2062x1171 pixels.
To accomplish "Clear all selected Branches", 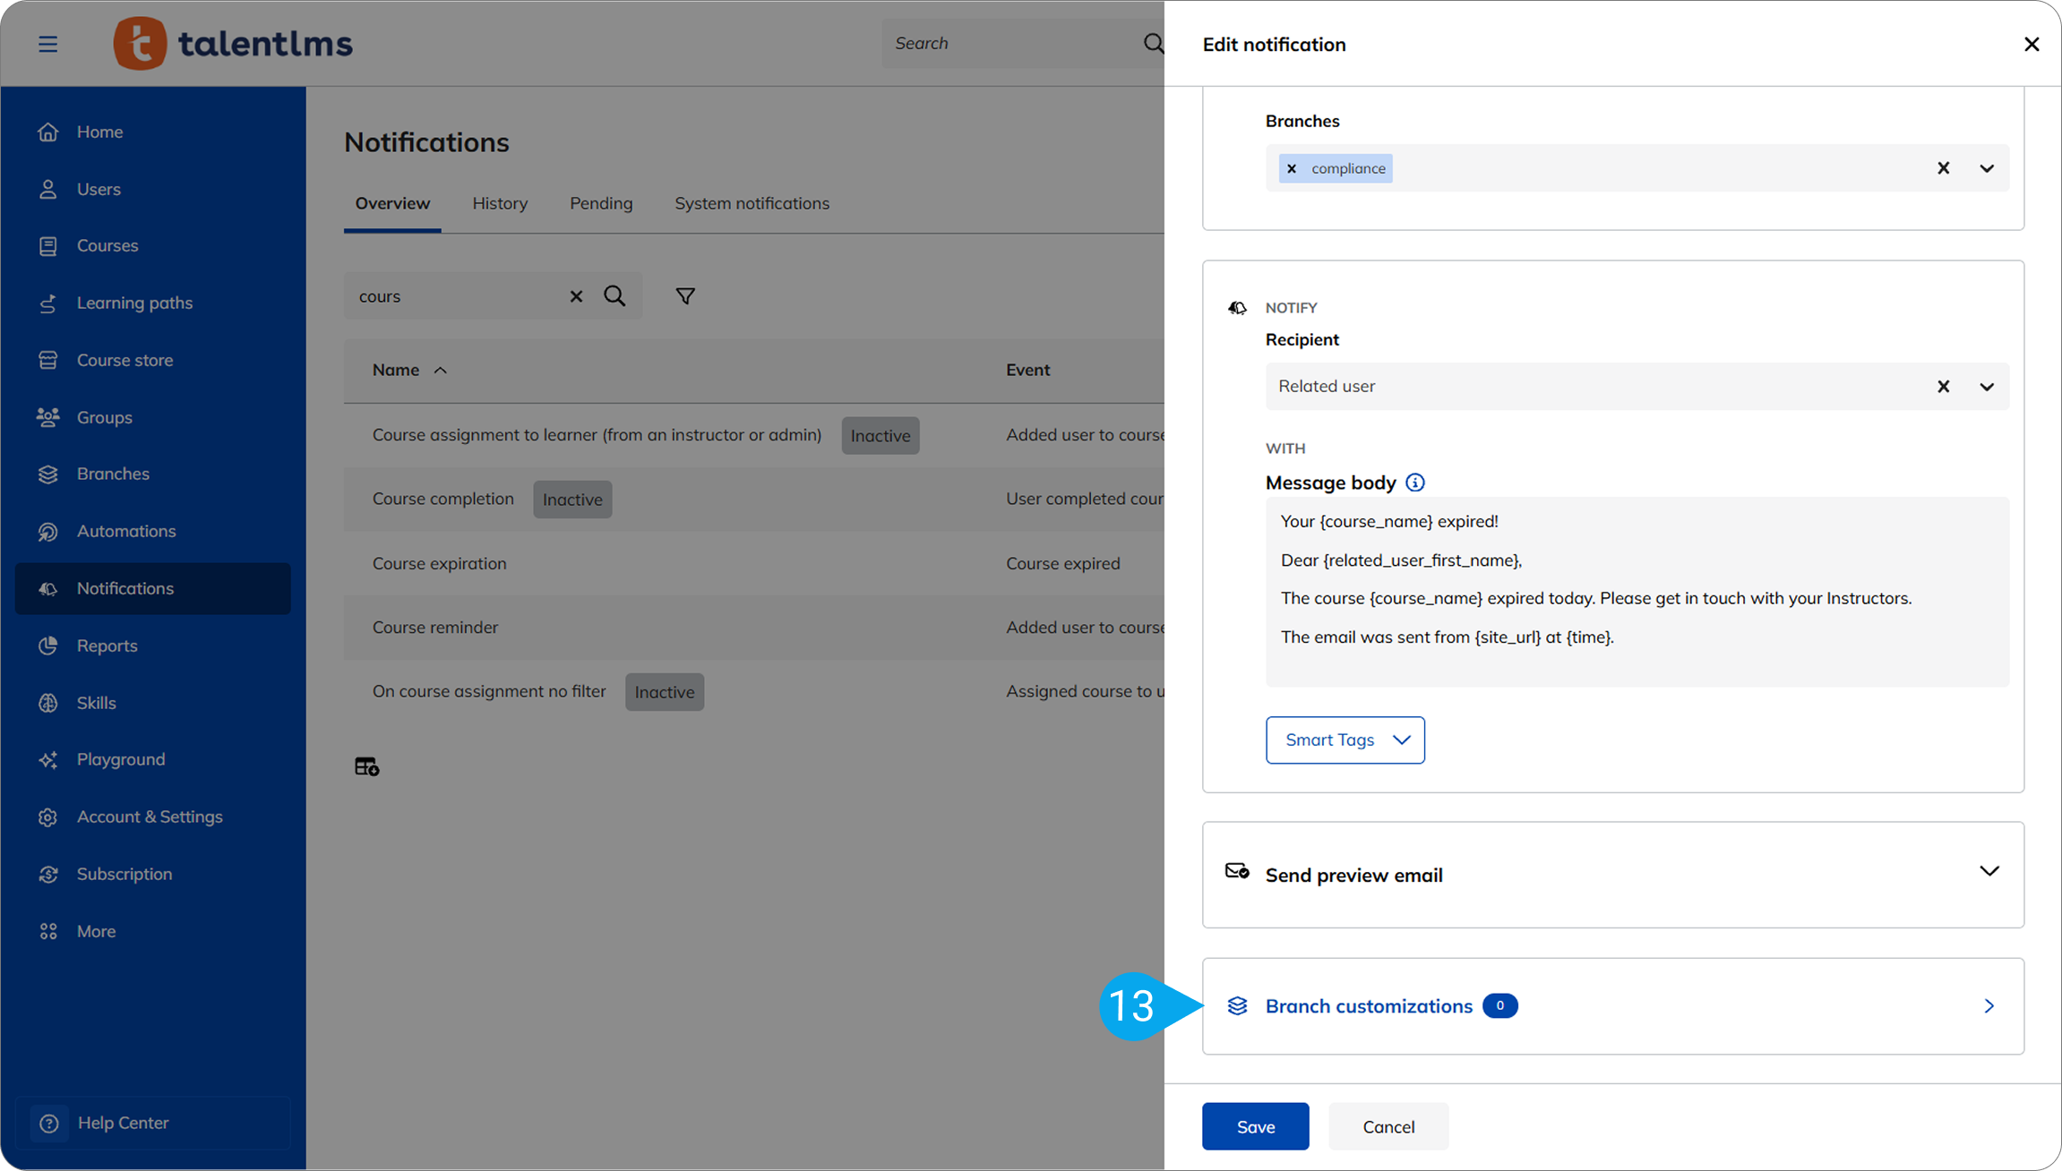I will click(1943, 168).
